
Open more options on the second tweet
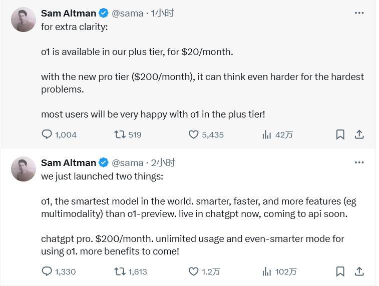click(x=359, y=162)
